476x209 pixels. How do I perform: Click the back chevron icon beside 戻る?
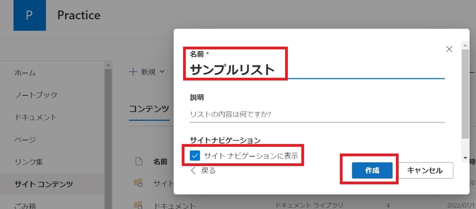click(194, 171)
